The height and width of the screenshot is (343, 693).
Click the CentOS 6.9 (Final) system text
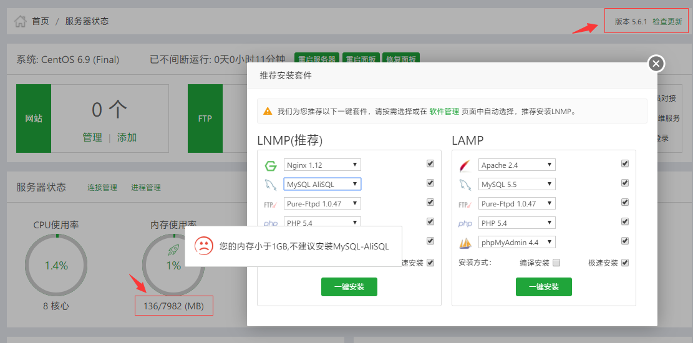(67, 60)
